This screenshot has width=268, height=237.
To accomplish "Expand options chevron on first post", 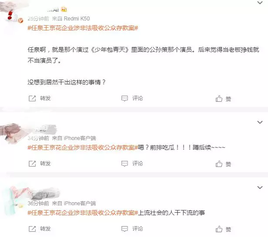I will [x=260, y=3].
